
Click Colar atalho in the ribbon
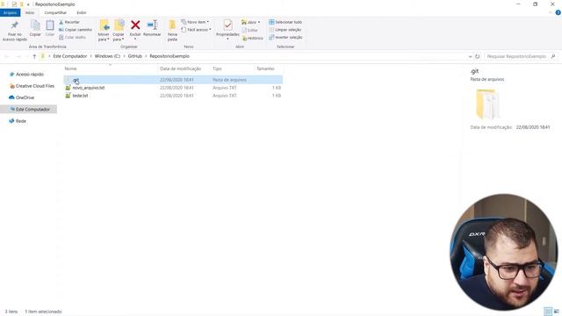point(72,37)
